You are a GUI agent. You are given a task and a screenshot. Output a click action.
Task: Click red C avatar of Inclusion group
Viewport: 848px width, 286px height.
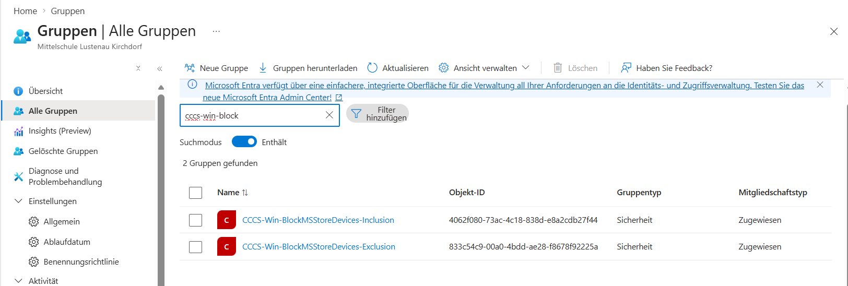click(227, 220)
